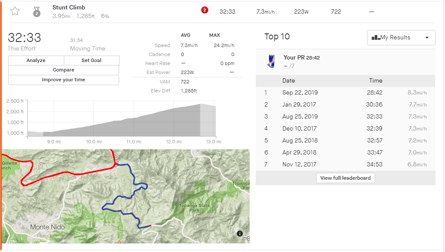Click the map info icon
Screen dimensions: 445x252
pyautogui.click(x=240, y=234)
